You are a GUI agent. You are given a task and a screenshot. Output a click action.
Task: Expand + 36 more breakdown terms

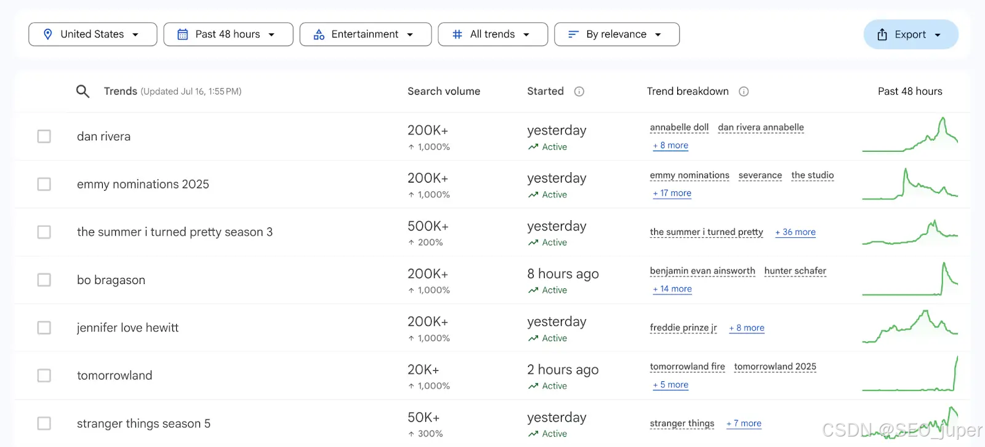click(795, 232)
